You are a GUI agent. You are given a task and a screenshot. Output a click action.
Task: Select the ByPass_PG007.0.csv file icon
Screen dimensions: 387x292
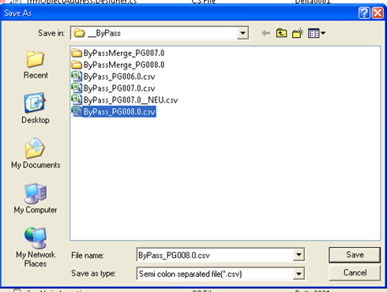[x=77, y=88]
